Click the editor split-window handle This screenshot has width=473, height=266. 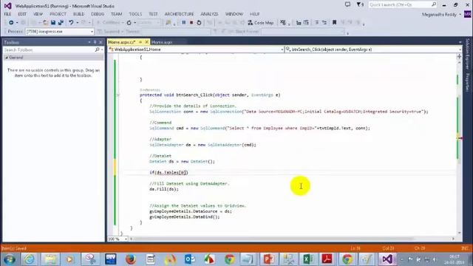click(459, 56)
